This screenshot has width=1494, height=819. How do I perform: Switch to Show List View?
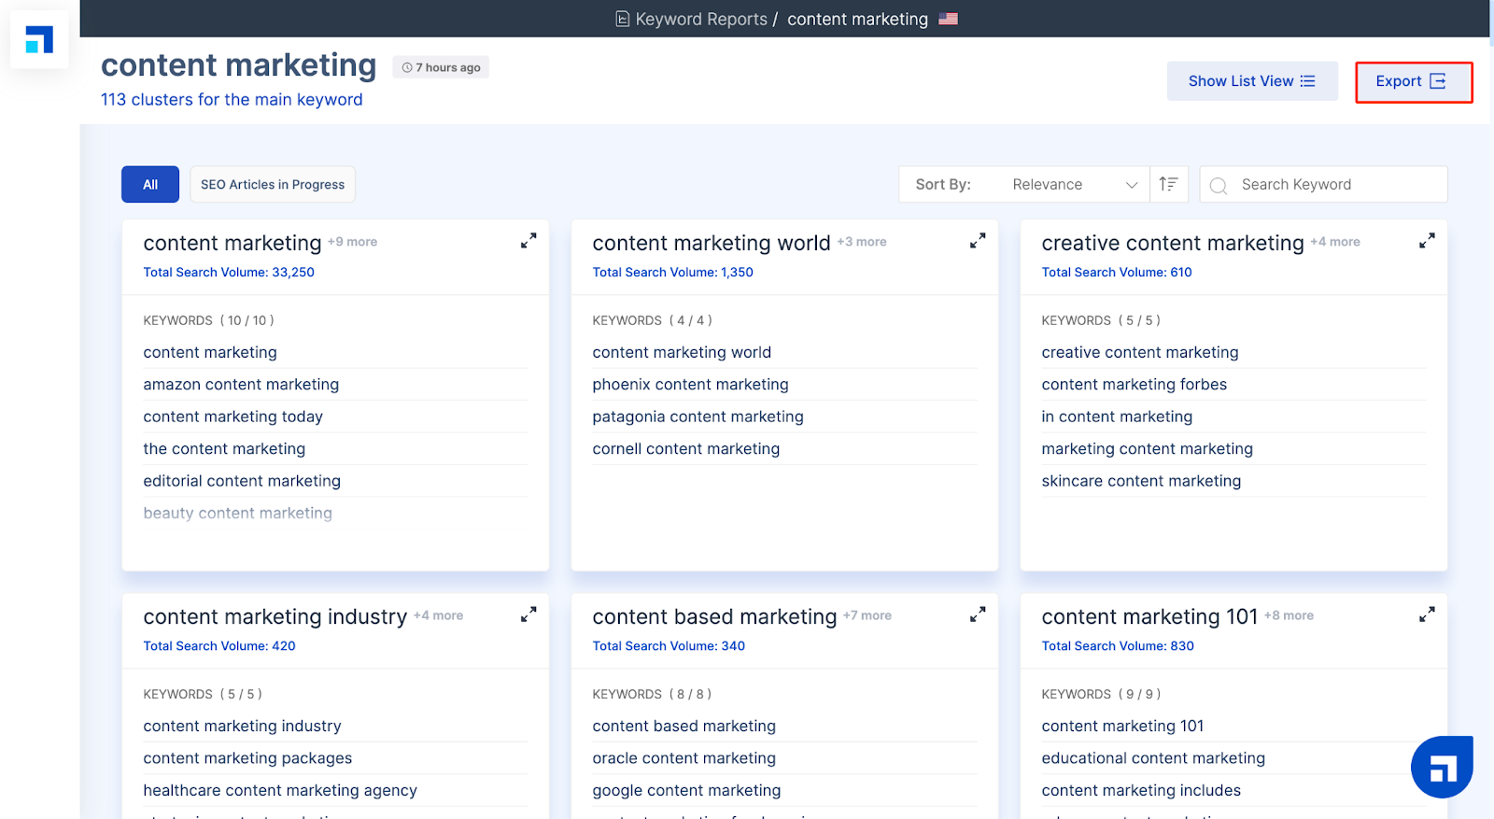[x=1251, y=81]
